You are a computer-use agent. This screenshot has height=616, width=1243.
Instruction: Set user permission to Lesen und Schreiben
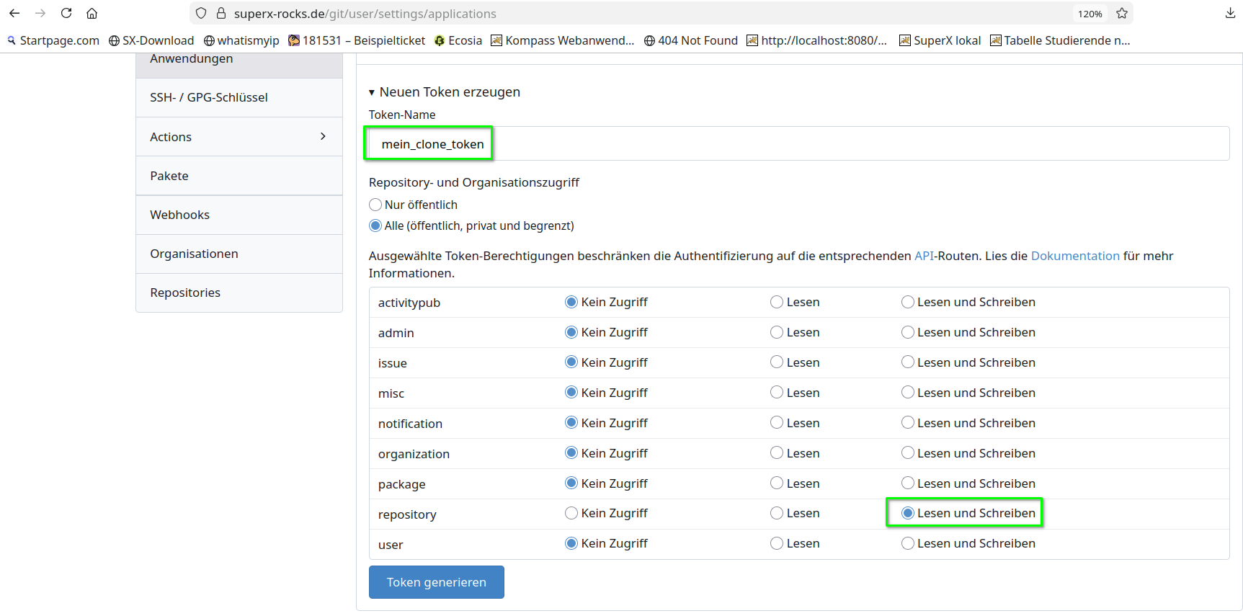[908, 543]
